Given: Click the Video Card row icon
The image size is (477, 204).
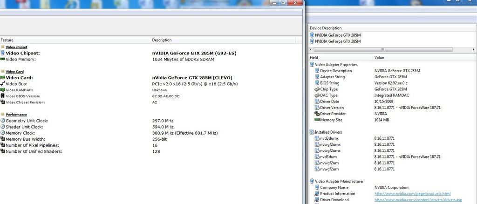Looking at the screenshot, I should click(2, 77).
